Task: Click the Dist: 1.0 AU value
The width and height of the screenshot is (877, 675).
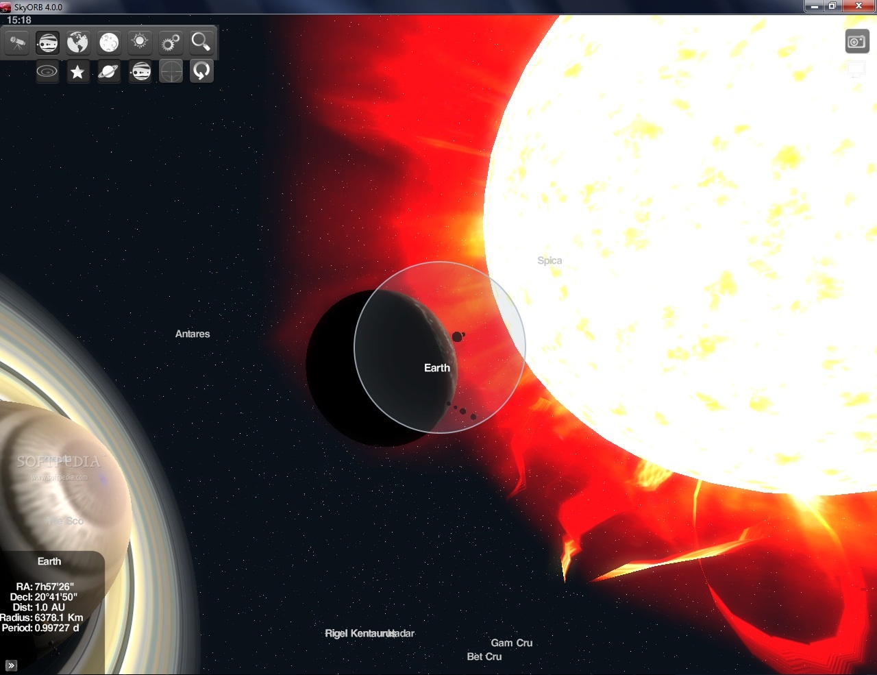Action: [x=39, y=607]
